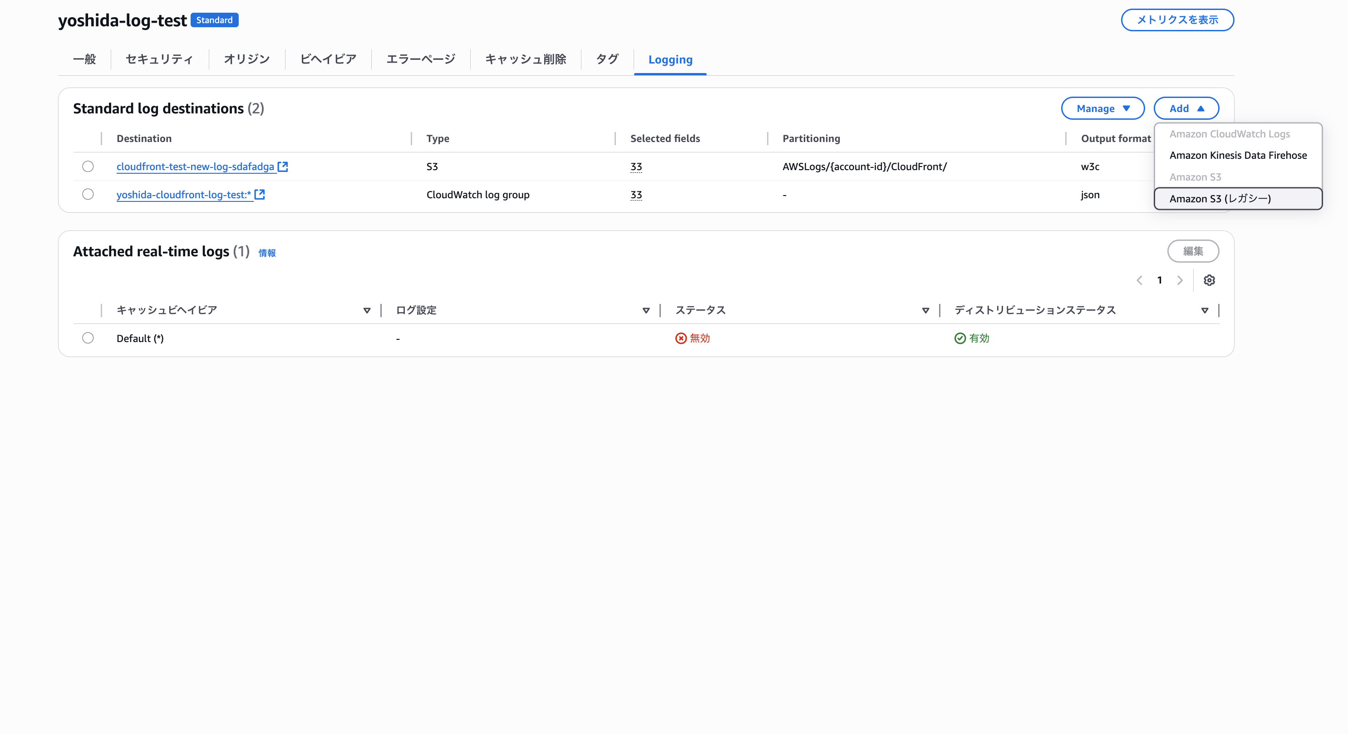Expand the Manage dropdown
The height and width of the screenshot is (734, 1348).
pyautogui.click(x=1102, y=108)
